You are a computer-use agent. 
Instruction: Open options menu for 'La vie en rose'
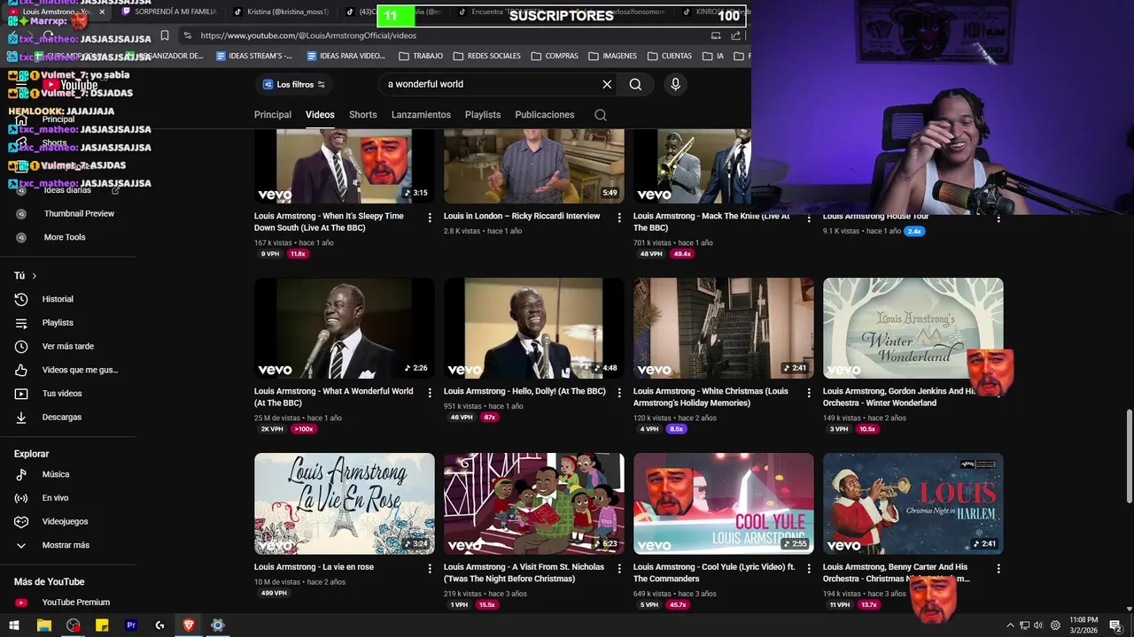click(430, 569)
